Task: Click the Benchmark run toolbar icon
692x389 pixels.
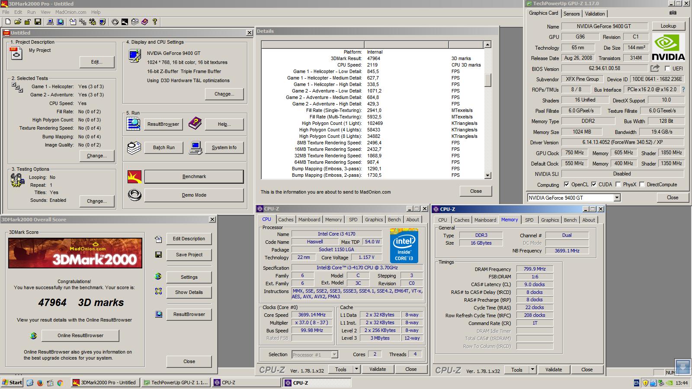Action: (x=125, y=22)
